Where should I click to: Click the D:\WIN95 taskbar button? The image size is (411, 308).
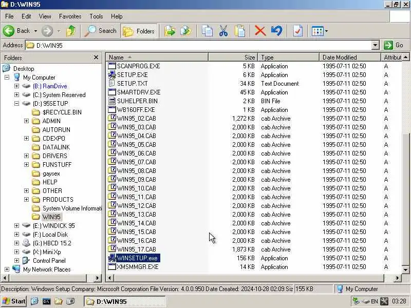click(124, 301)
